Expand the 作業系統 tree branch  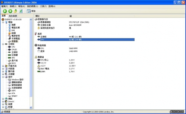click(3, 66)
